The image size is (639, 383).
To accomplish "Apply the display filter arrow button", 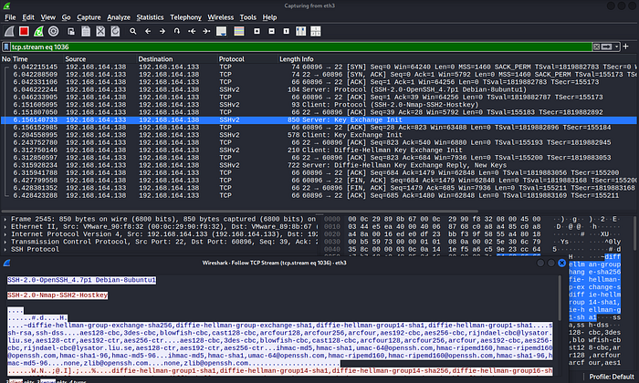I will 606,47.
